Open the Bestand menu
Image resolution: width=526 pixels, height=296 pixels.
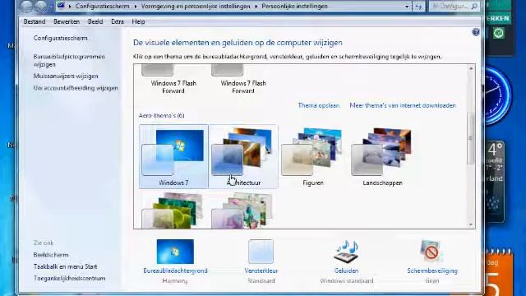coord(35,21)
